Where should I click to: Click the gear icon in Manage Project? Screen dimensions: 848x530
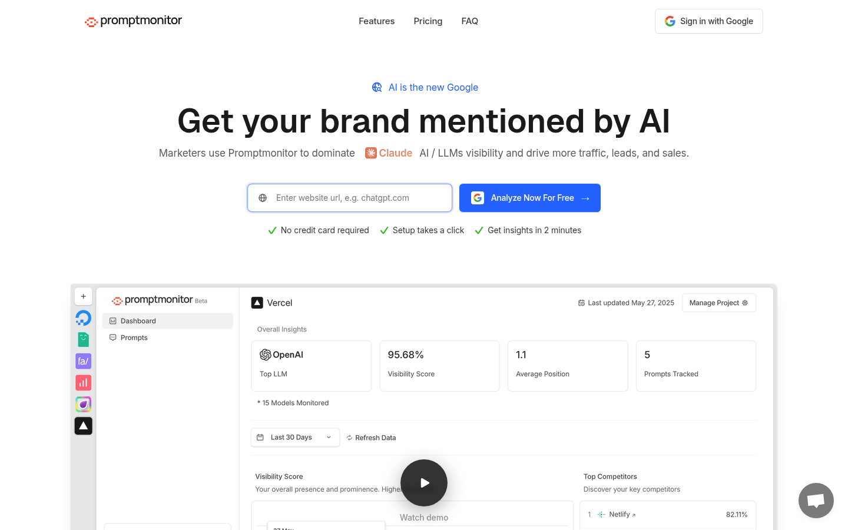click(x=745, y=303)
